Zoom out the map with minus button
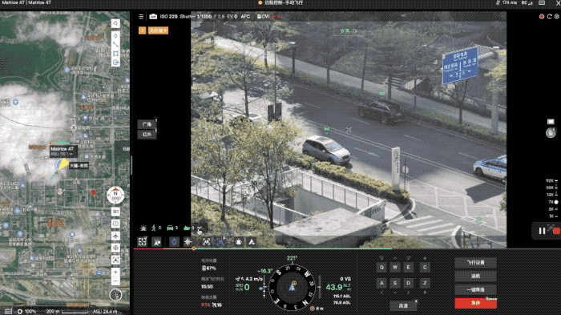 click(115, 281)
